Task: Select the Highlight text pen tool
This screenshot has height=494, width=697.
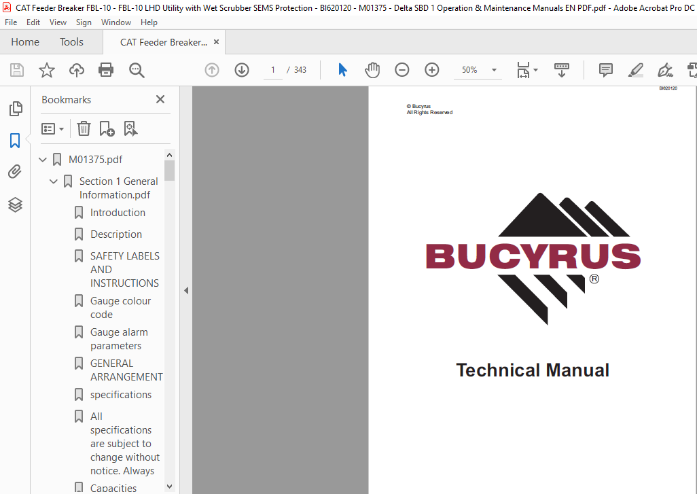Action: 636,70
